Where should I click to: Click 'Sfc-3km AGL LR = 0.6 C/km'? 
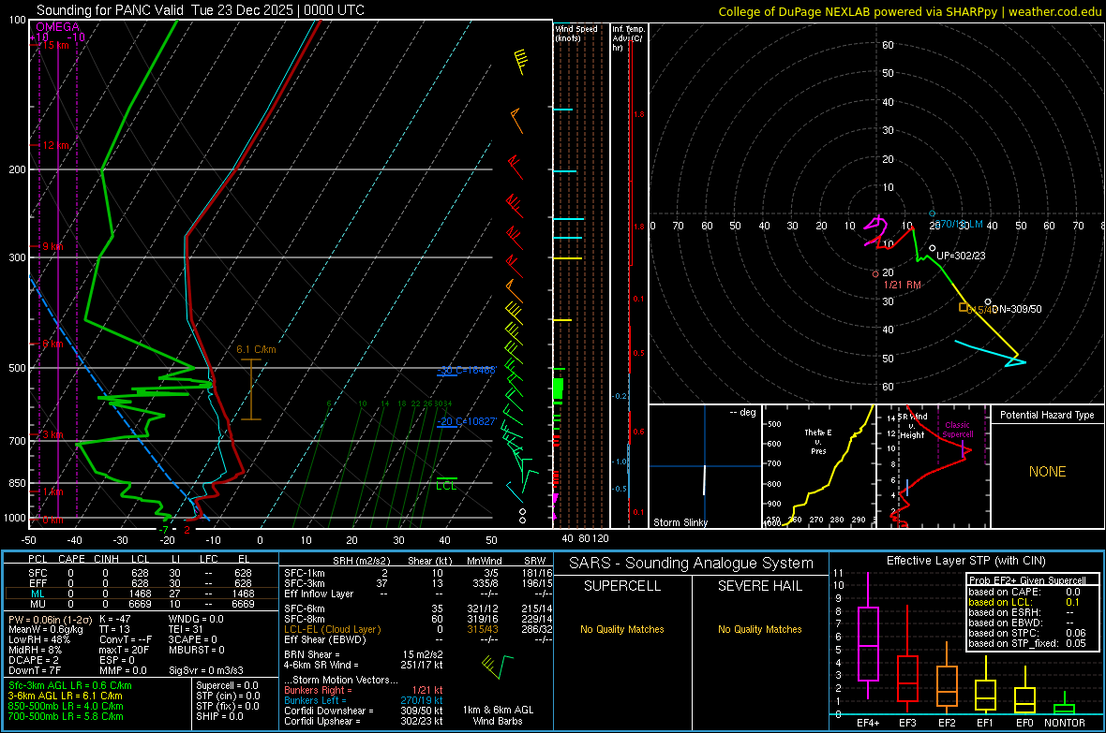(70, 685)
